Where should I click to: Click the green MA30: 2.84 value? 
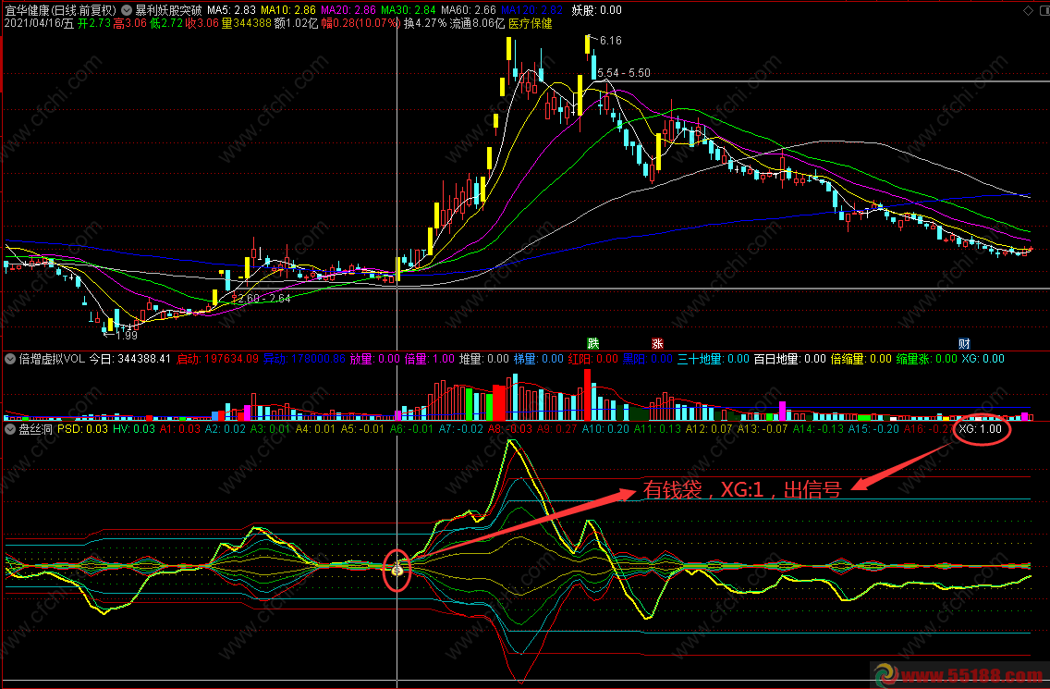[x=408, y=10]
